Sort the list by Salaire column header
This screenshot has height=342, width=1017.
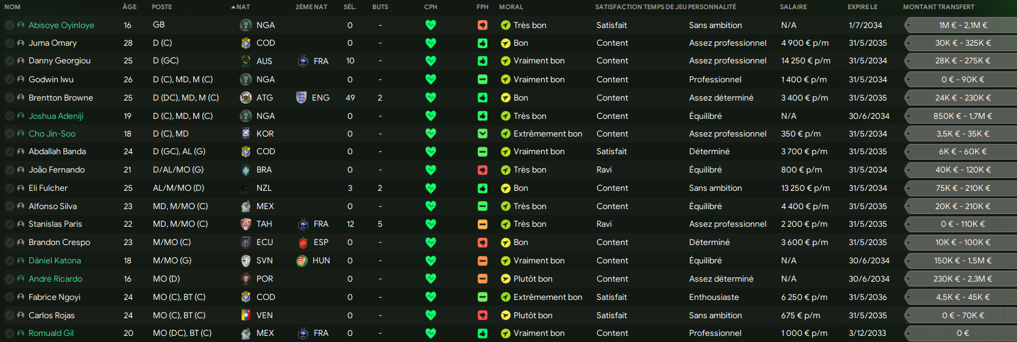coord(793,7)
